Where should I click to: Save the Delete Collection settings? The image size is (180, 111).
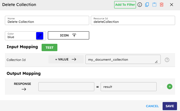tap(170, 106)
